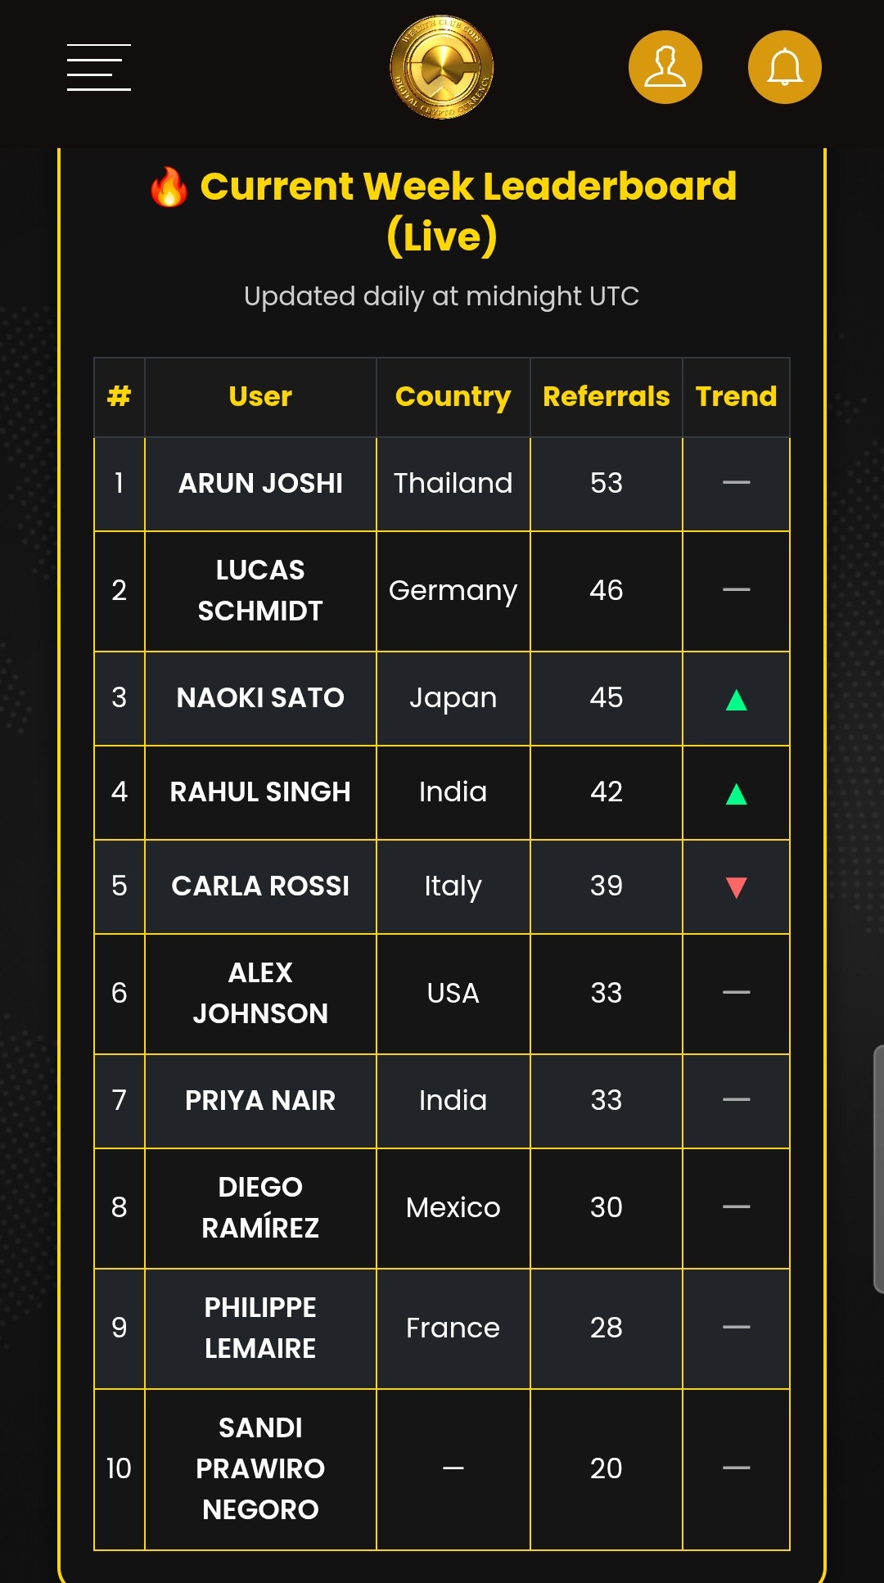Select SANDI PRAWIRO NEGORO entry
This screenshot has width=884, height=1583.
260,1468
